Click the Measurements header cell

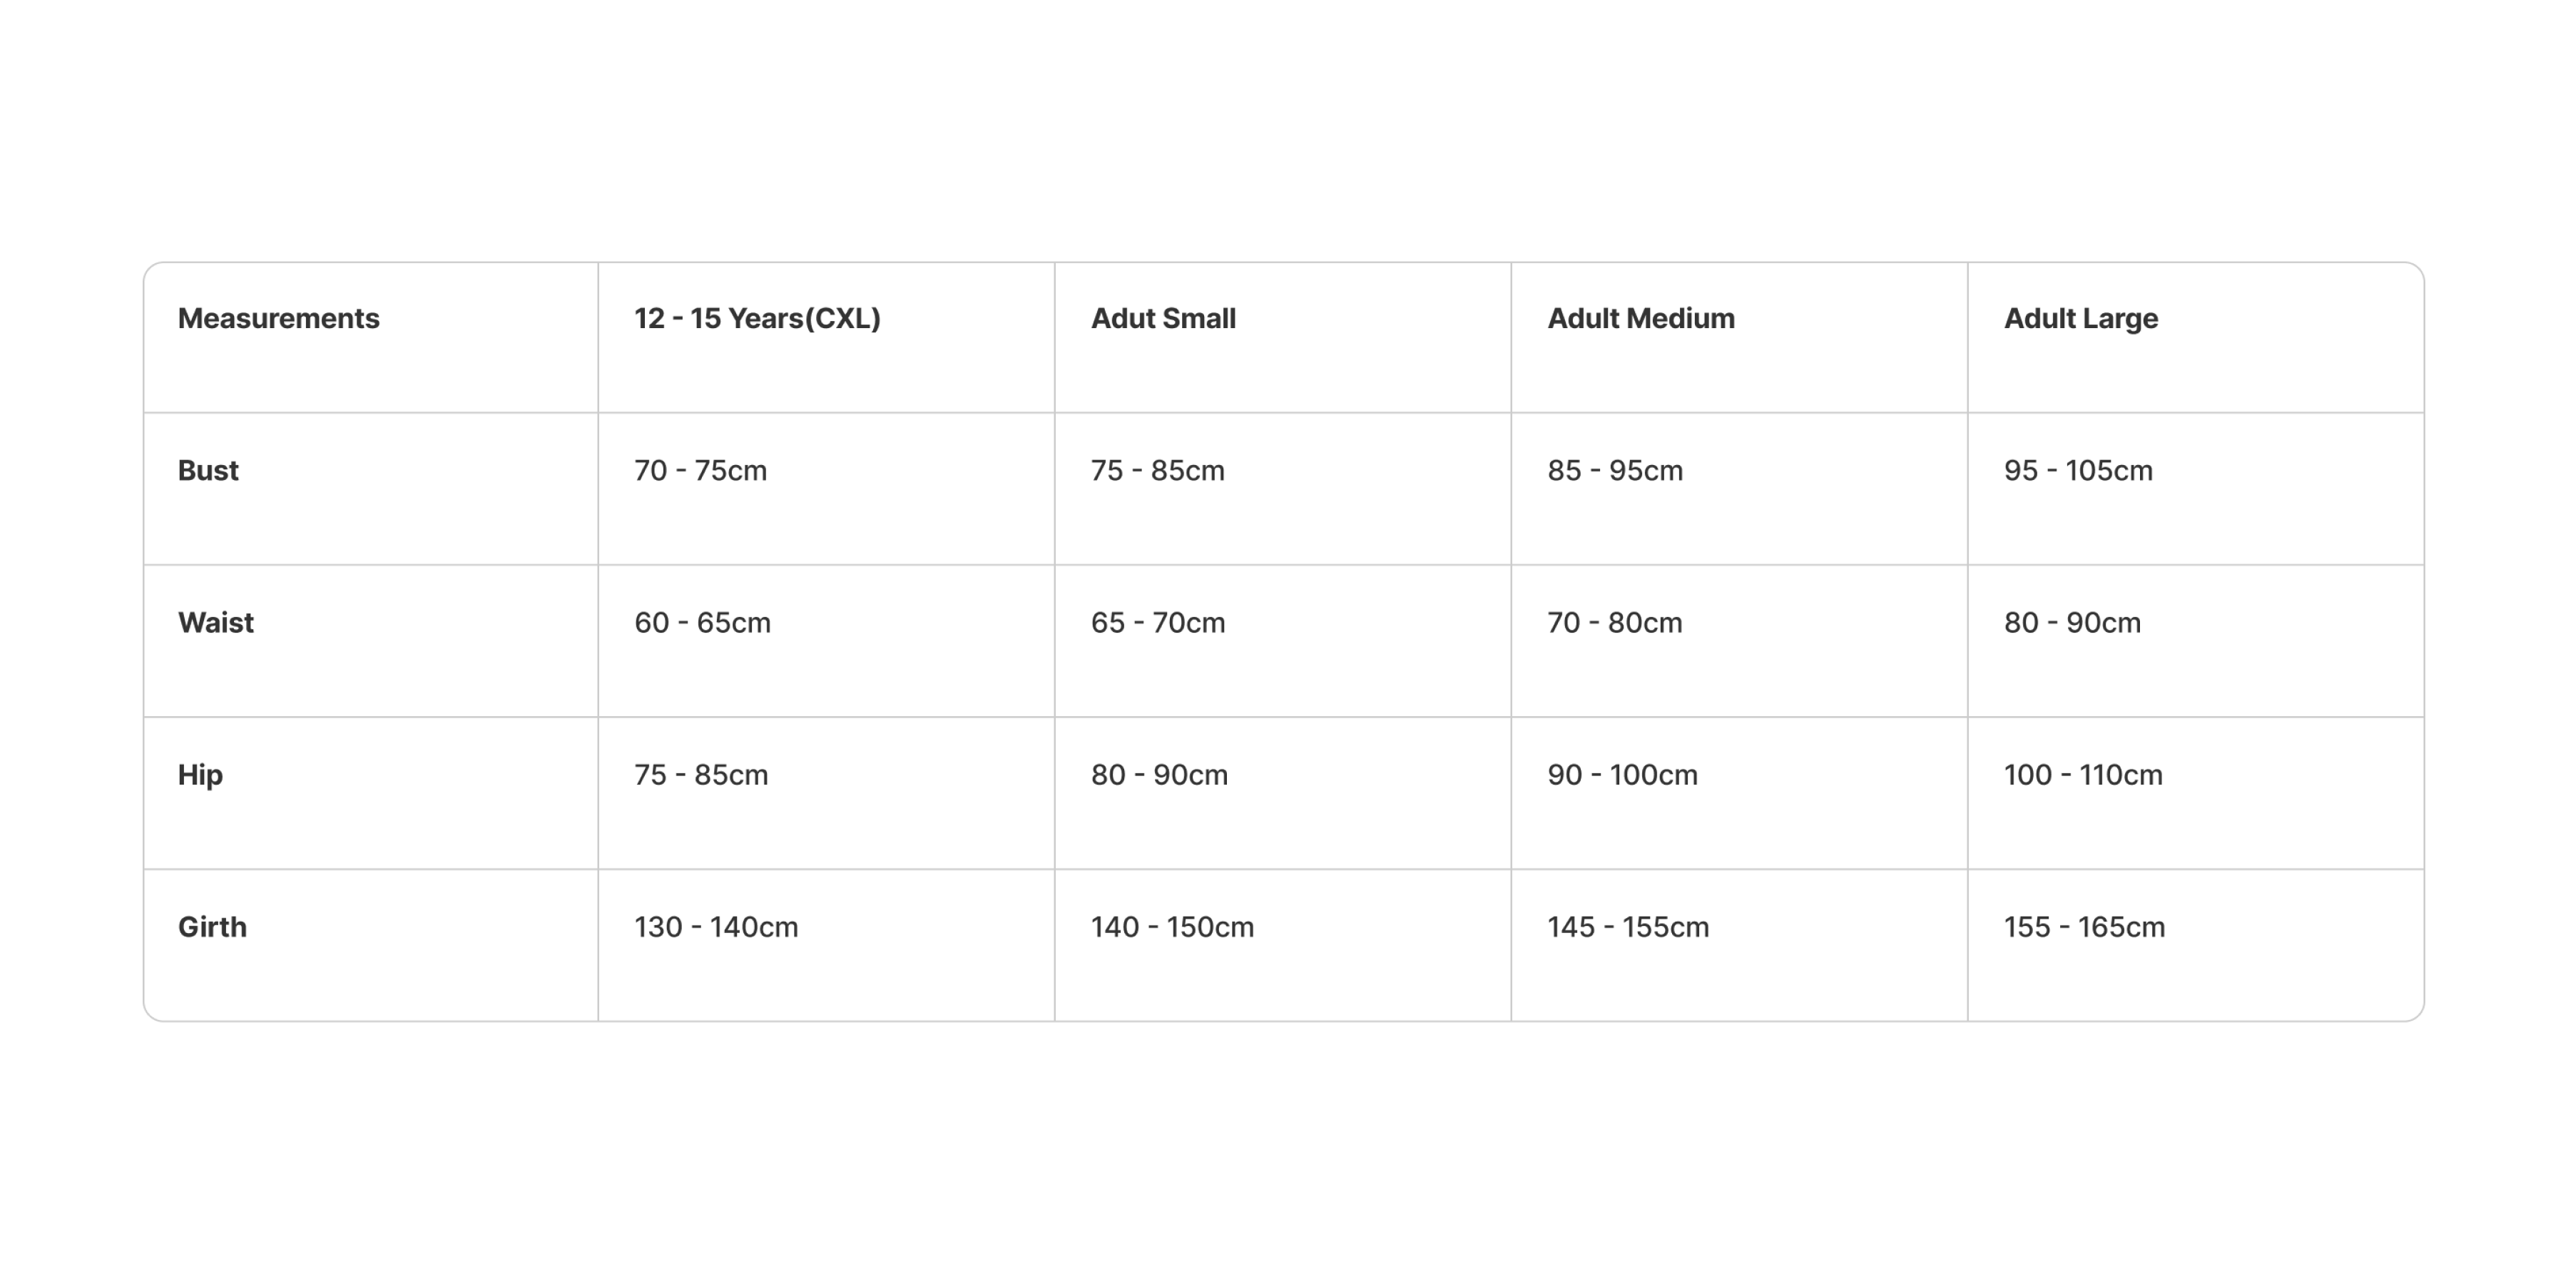click(278, 319)
